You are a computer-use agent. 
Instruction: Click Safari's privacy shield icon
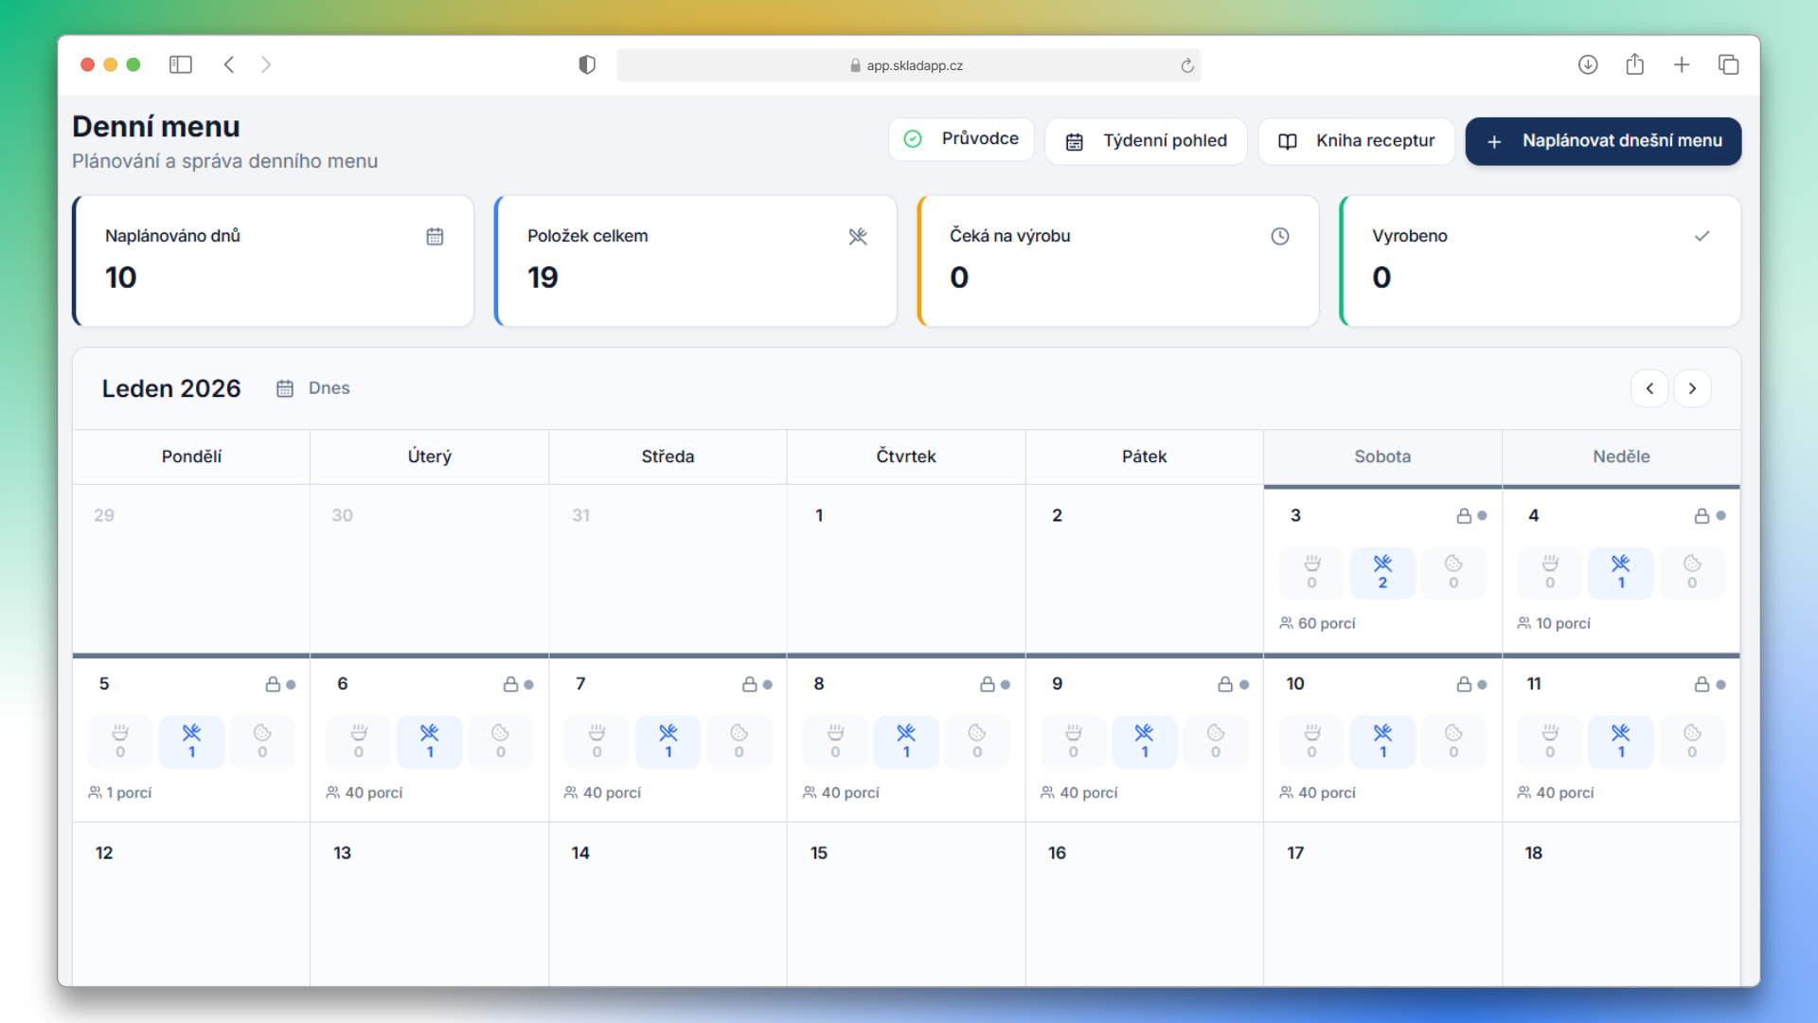[x=587, y=64]
